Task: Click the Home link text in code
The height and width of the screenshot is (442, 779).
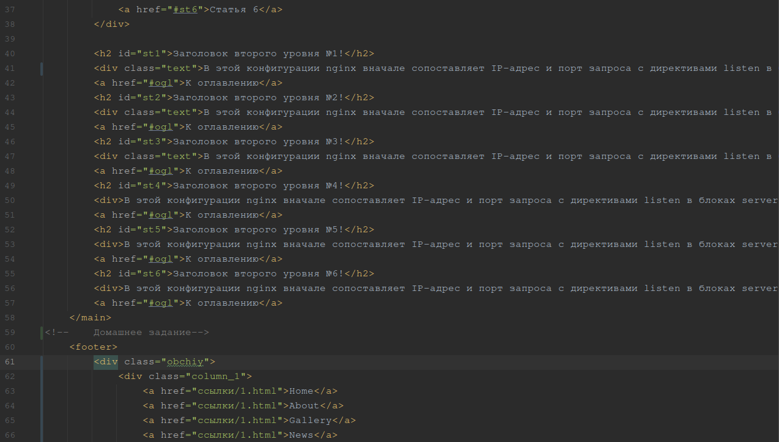Action: tap(301, 391)
